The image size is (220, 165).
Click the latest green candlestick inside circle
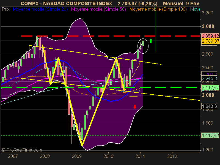(143, 43)
